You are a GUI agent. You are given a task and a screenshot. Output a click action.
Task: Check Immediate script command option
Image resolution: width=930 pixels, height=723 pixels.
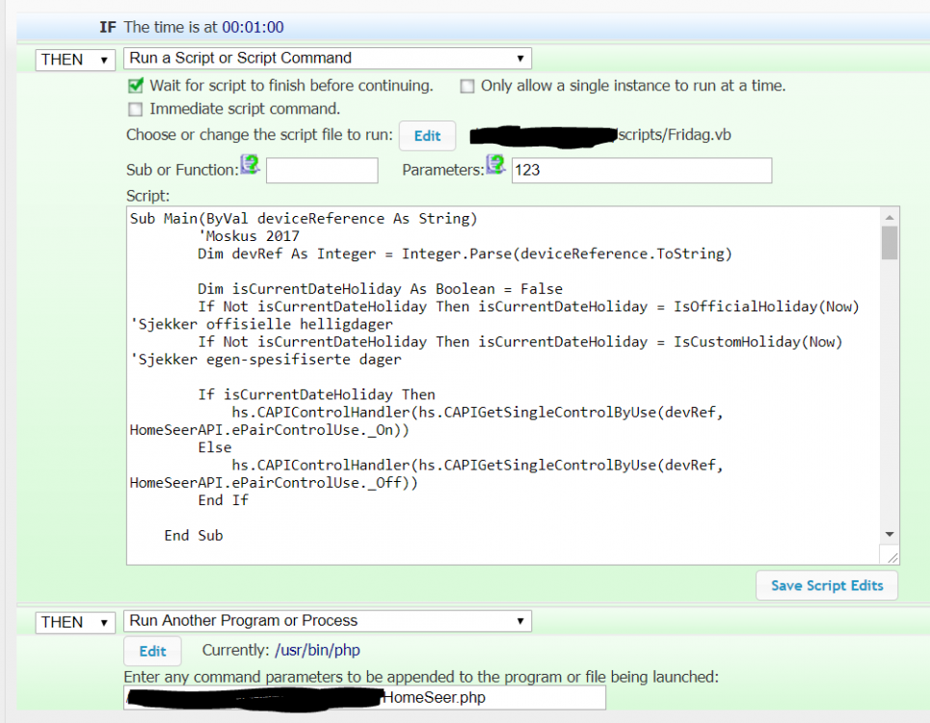pyautogui.click(x=136, y=109)
